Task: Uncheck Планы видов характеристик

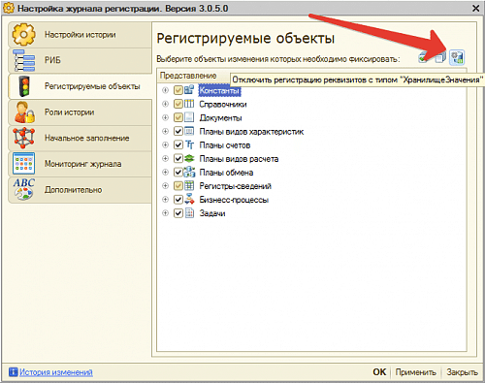Action: click(178, 131)
